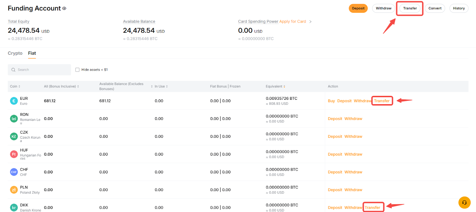This screenshot has width=476, height=212.
Task: Click the PLN coin icon
Action: (14, 190)
